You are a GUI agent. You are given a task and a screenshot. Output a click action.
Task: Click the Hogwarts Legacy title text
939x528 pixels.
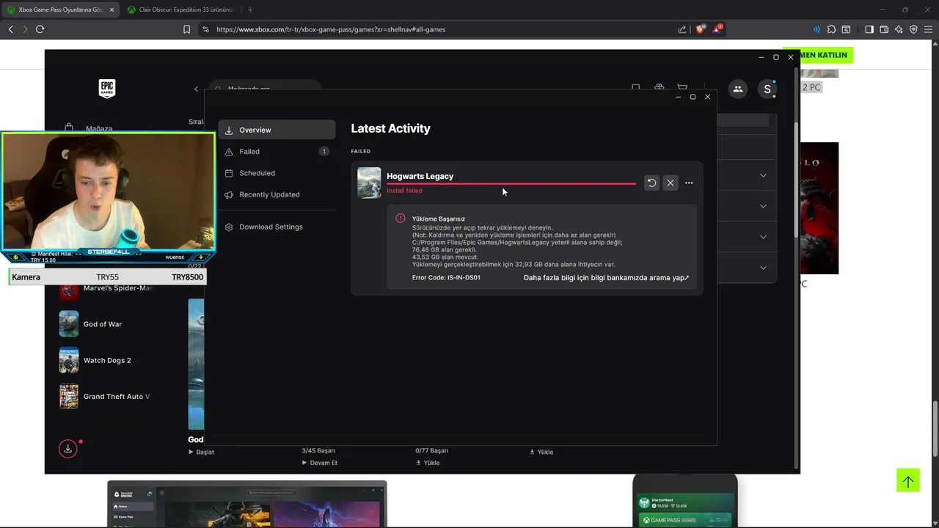click(x=420, y=176)
